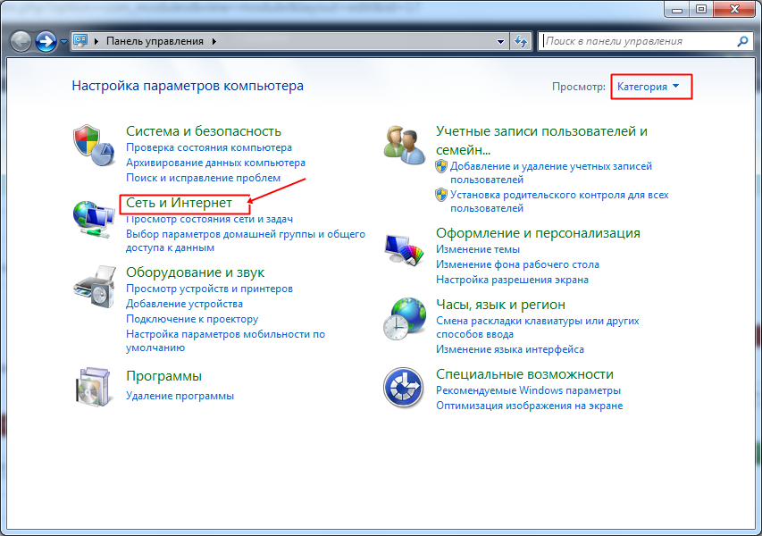Click Настройка параметров компьютера heading text

tap(188, 86)
